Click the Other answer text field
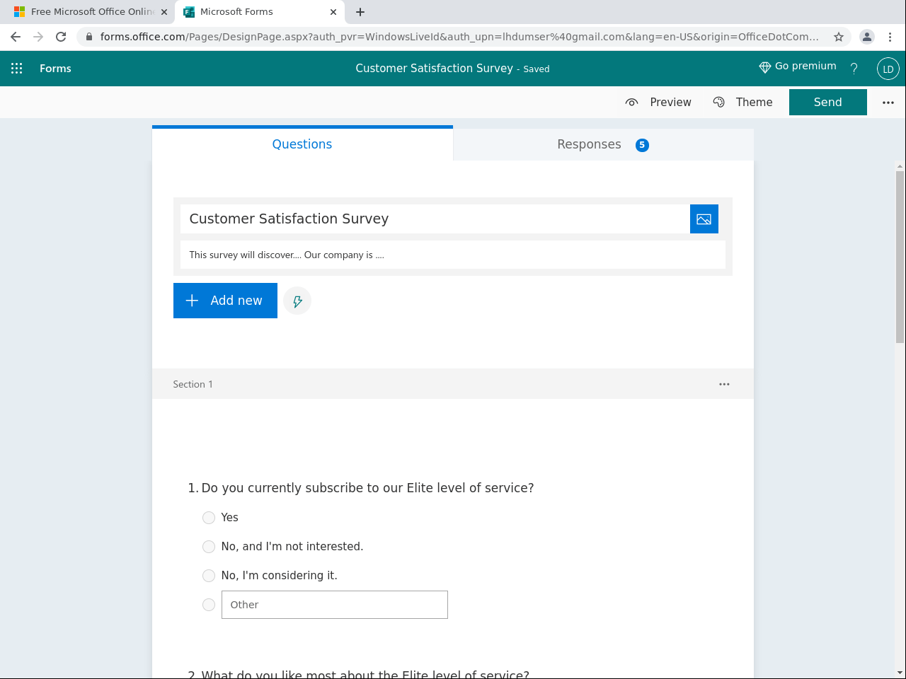The height and width of the screenshot is (679, 906). click(334, 604)
